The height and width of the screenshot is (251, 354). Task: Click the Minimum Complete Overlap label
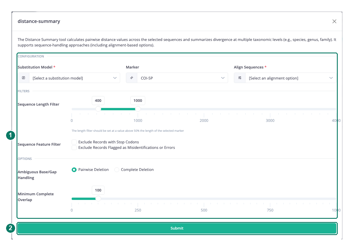click(36, 197)
